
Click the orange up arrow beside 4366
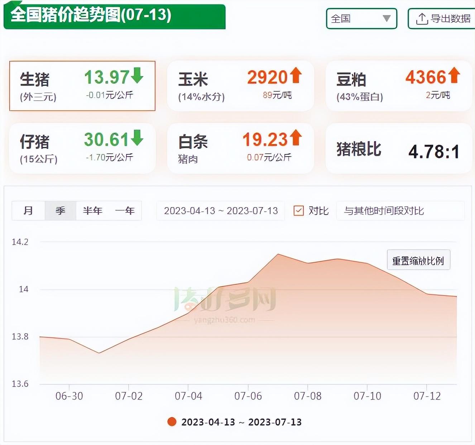click(454, 75)
